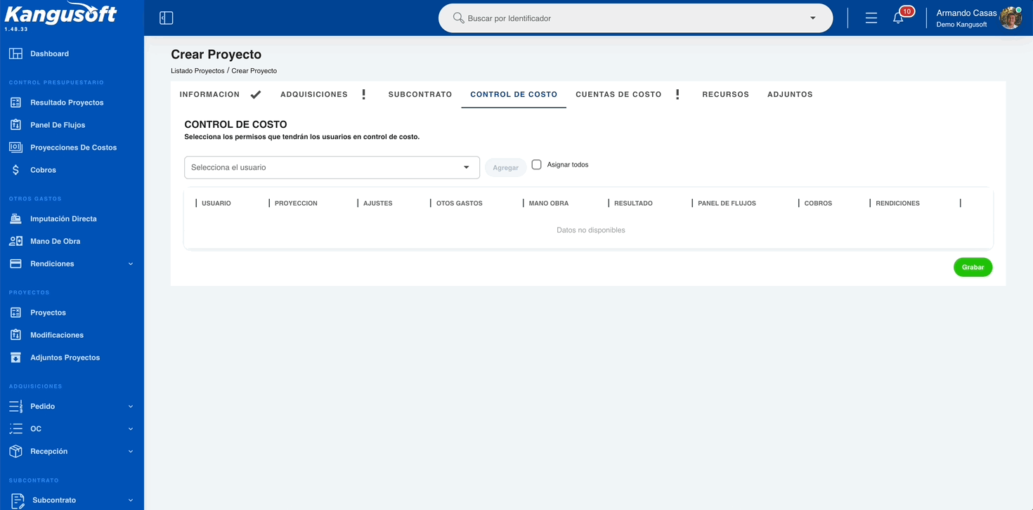Click the Proyecciones De Costos icon
Image resolution: width=1033 pixels, height=510 pixels.
coord(15,148)
